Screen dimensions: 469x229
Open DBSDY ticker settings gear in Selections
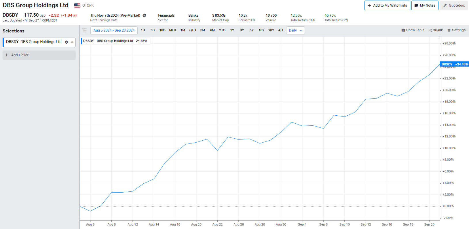pos(67,42)
